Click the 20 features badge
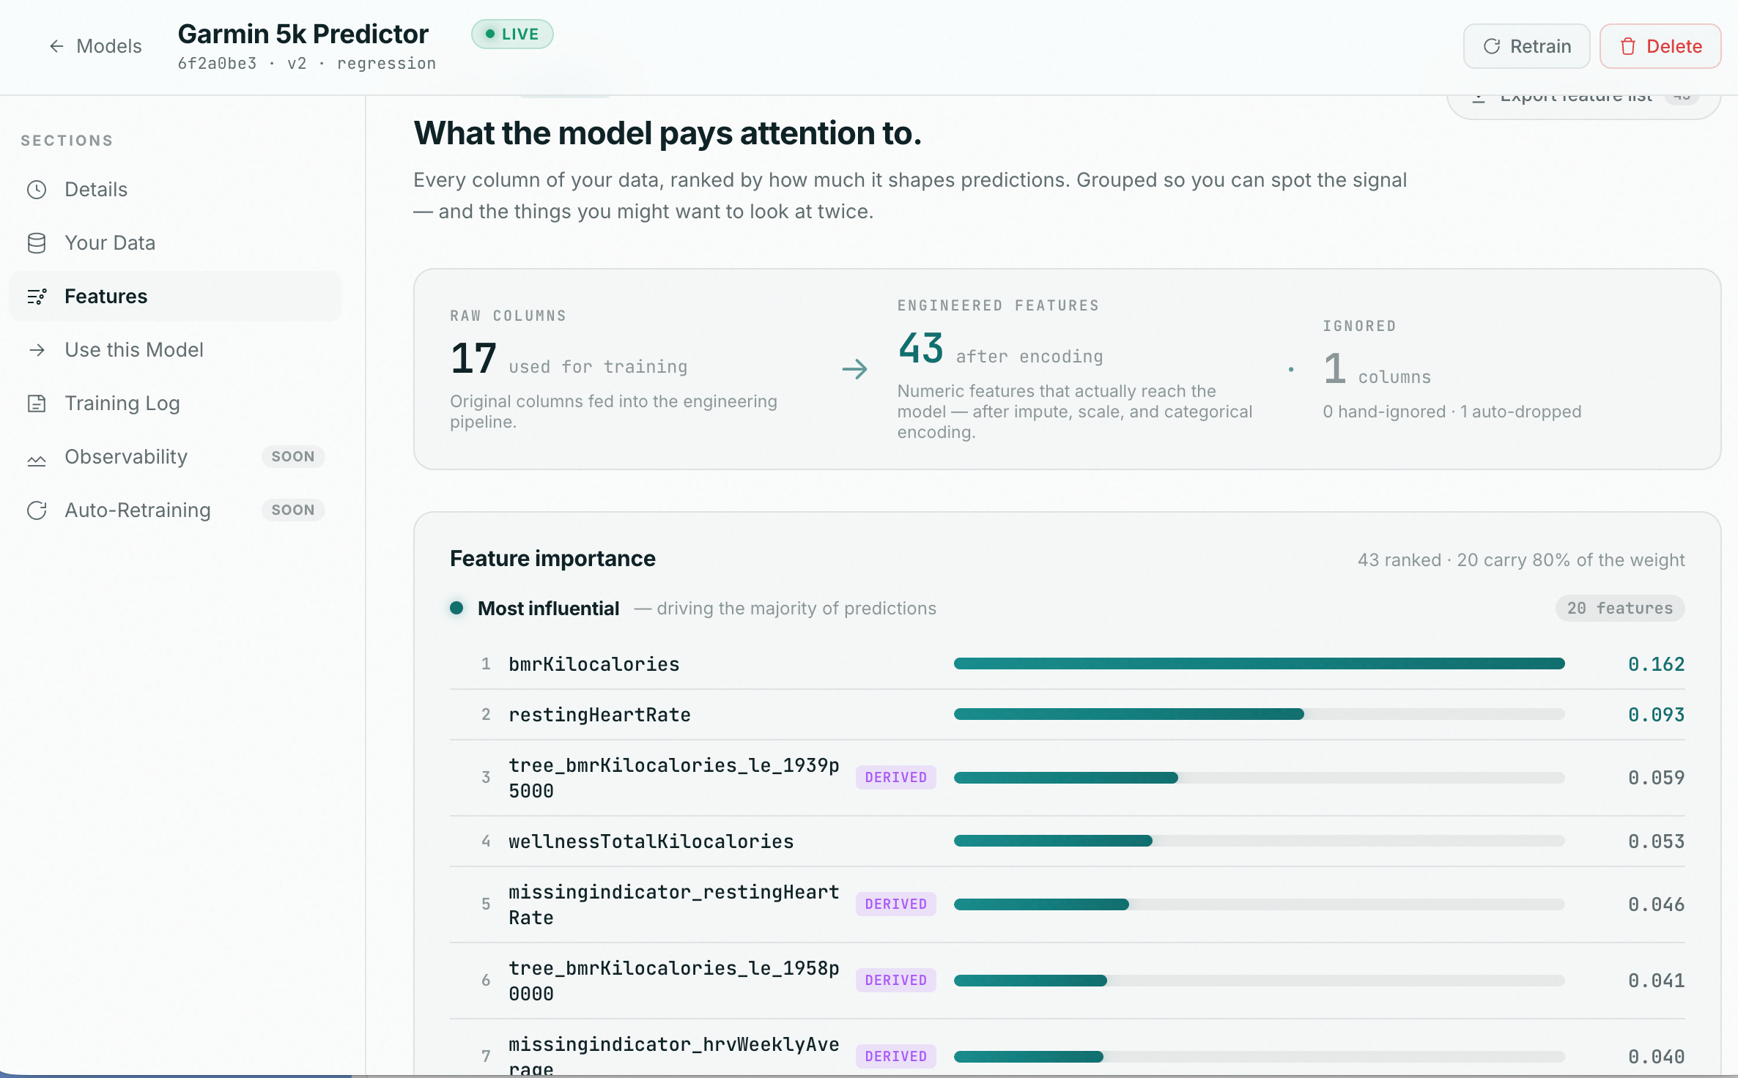Screen dimensions: 1738x1078 coord(1620,608)
